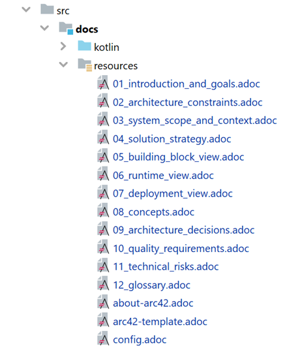Select 02_architecture_constraints.adoc file
285x348 pixels.
tap(187, 103)
